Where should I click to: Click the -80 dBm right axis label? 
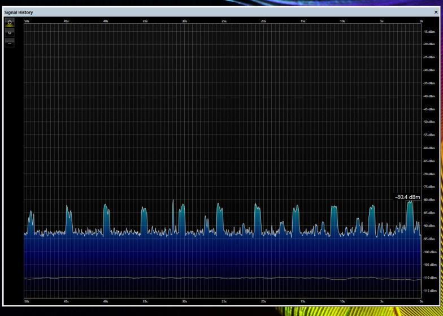coord(429,200)
